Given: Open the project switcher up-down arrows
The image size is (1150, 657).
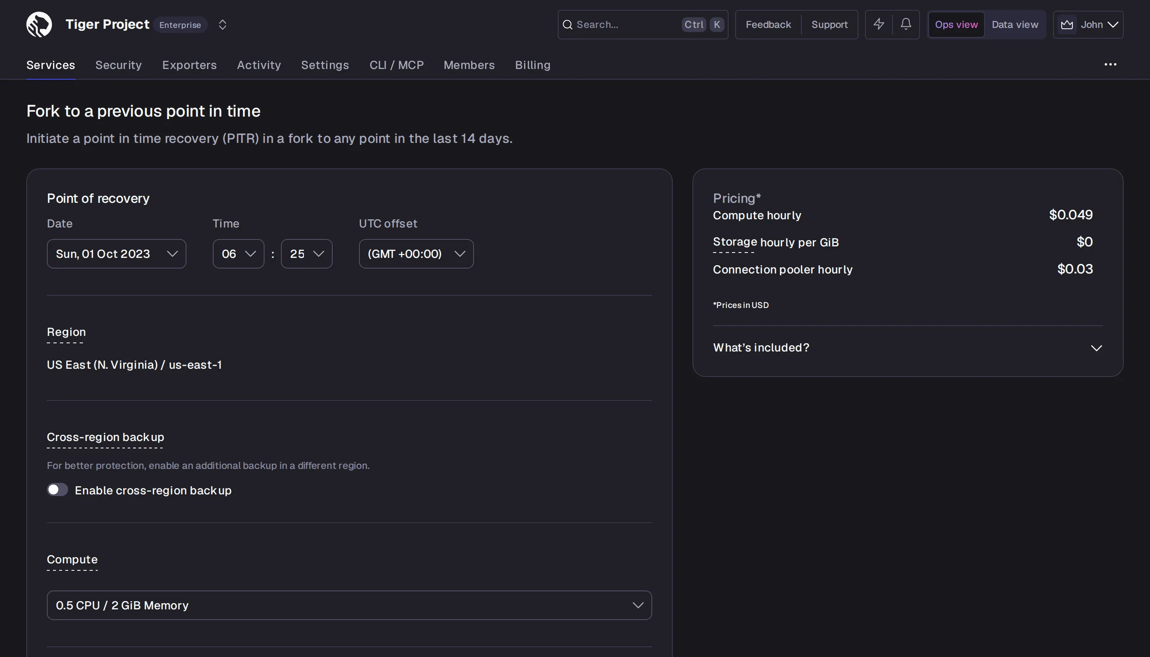Looking at the screenshot, I should pos(222,24).
